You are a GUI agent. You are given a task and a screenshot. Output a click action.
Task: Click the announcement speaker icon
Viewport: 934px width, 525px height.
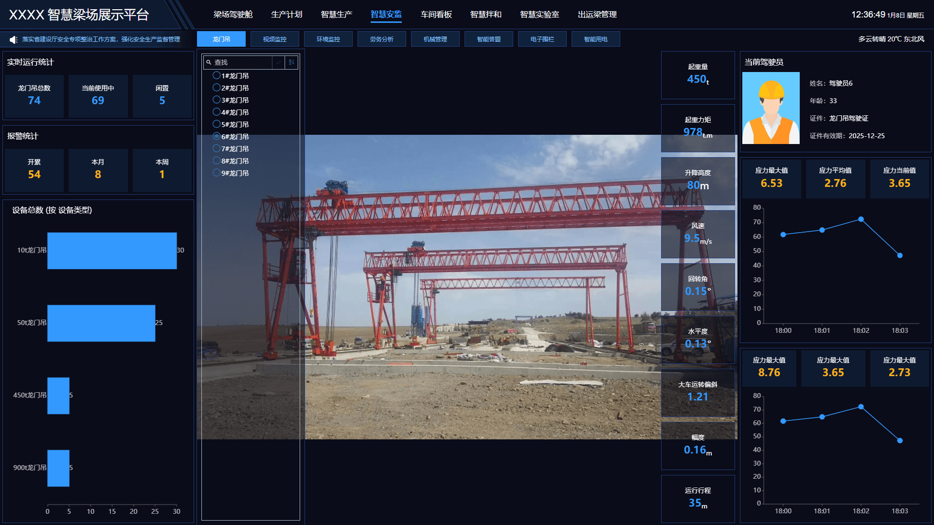point(14,39)
